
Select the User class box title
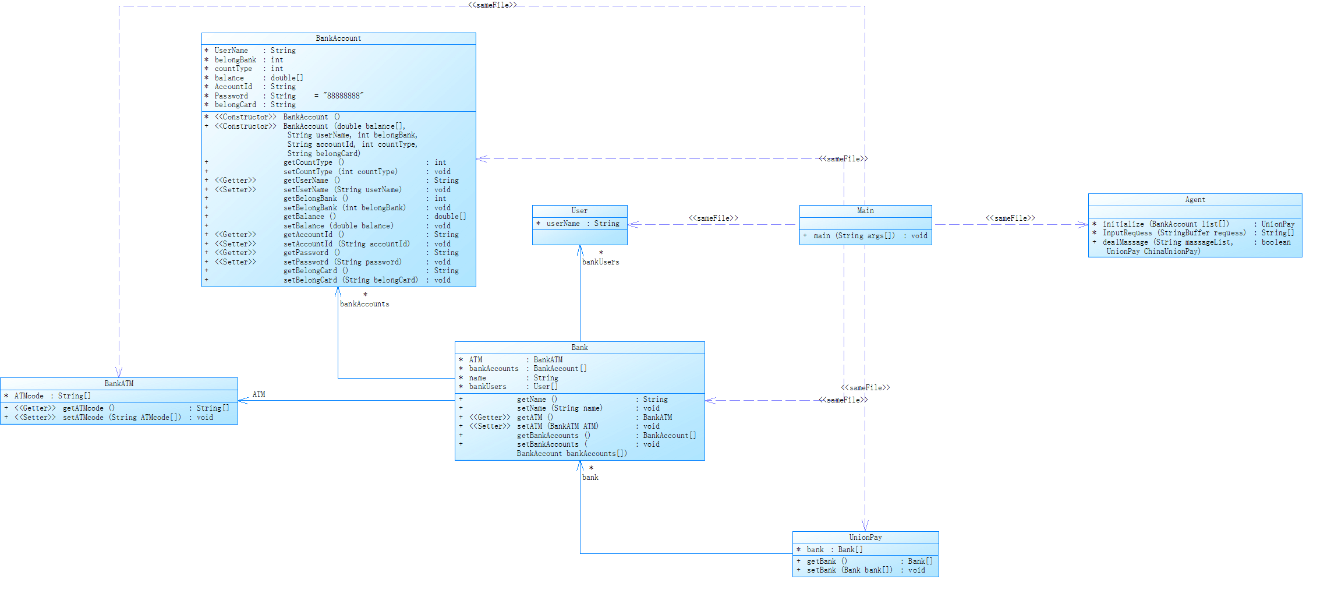tap(579, 211)
